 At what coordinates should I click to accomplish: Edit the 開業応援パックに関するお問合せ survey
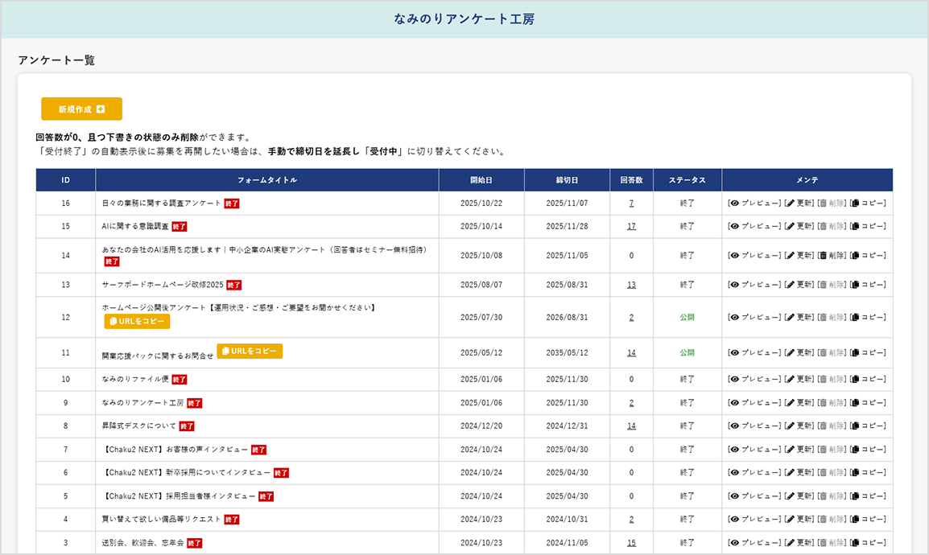[x=803, y=352]
